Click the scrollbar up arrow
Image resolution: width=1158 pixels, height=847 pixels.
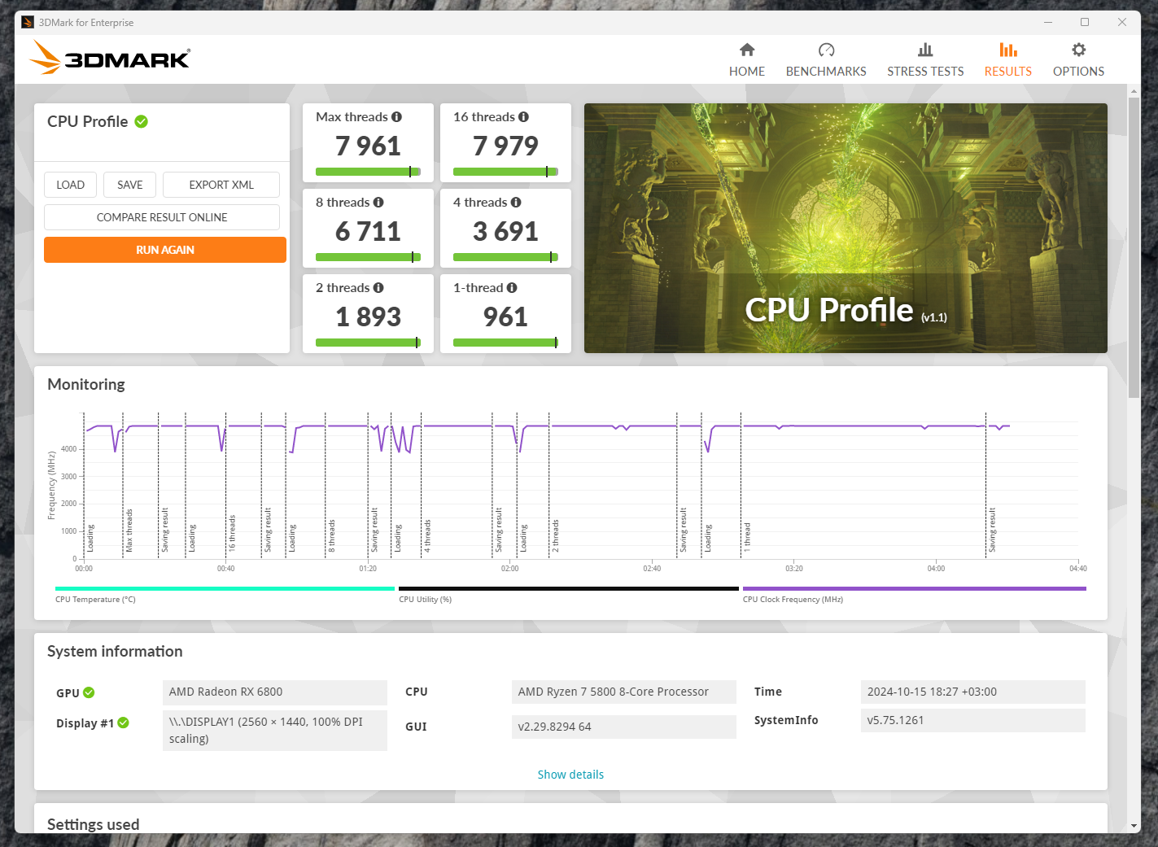(x=1134, y=91)
